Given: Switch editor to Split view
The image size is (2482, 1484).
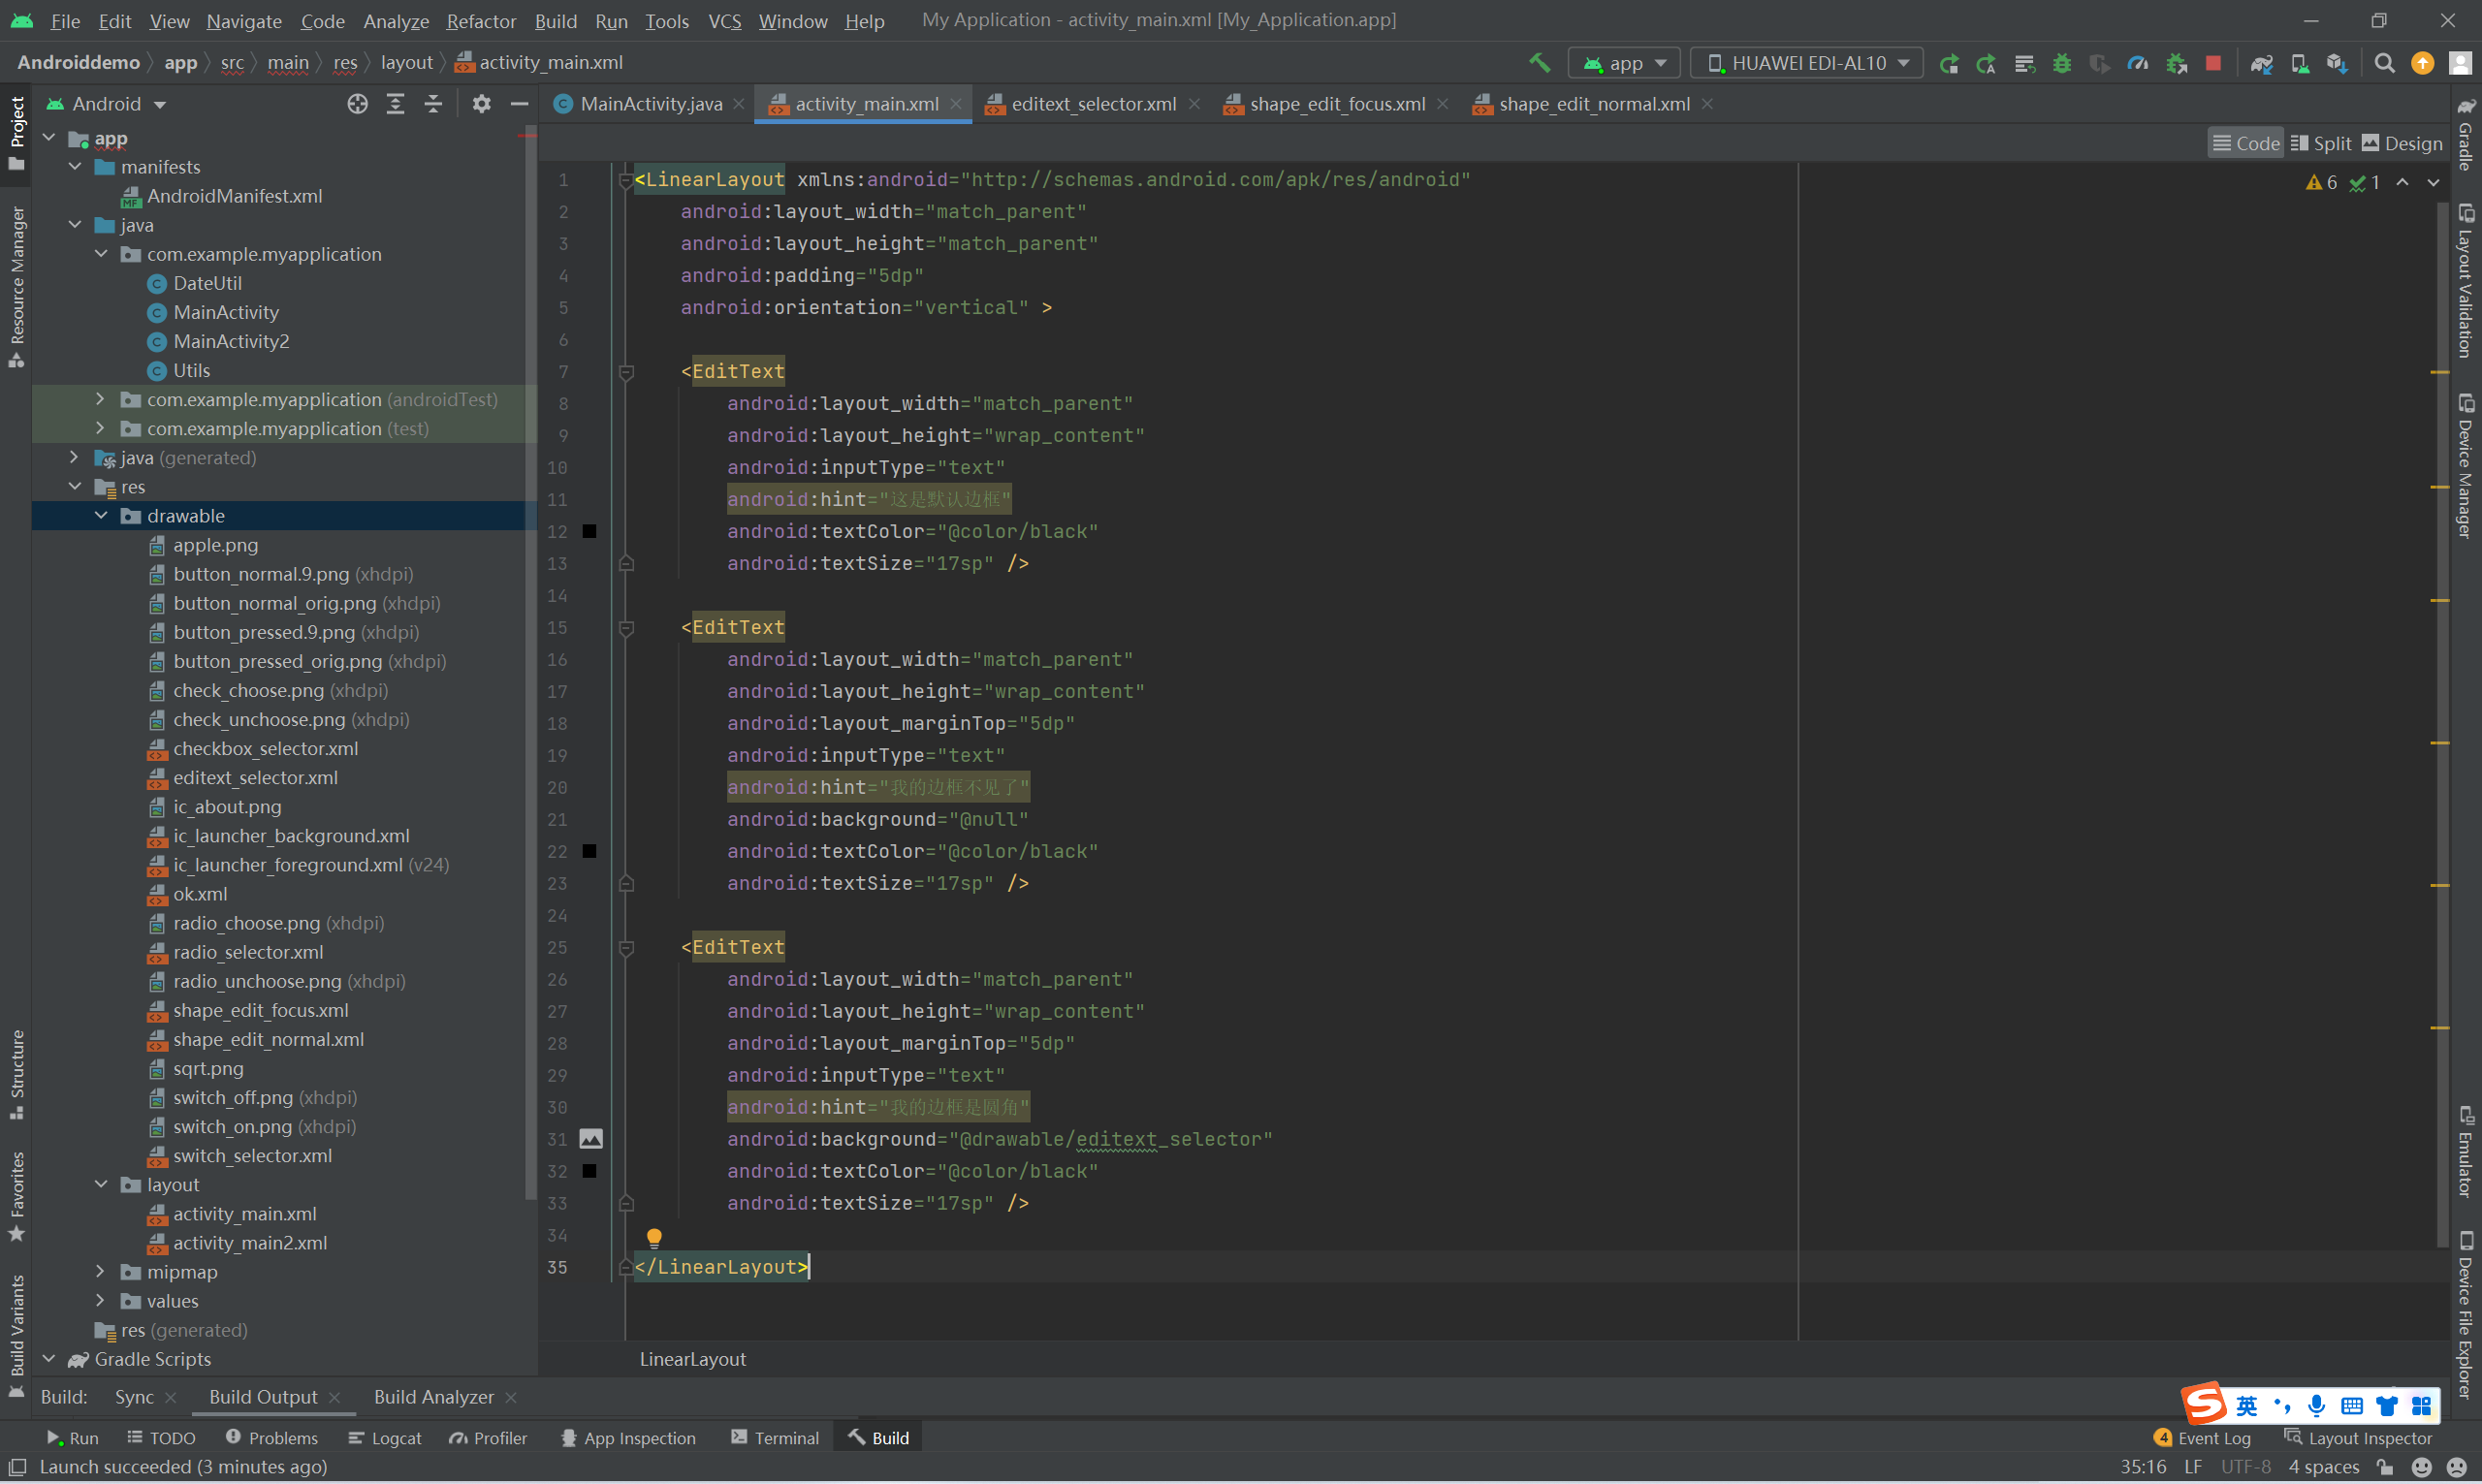Looking at the screenshot, I should (2321, 143).
